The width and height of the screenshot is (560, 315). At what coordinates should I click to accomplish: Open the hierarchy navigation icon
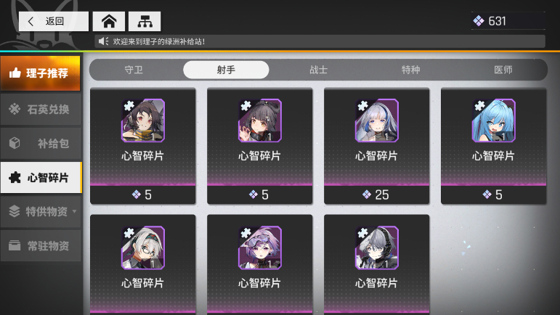coord(145,21)
